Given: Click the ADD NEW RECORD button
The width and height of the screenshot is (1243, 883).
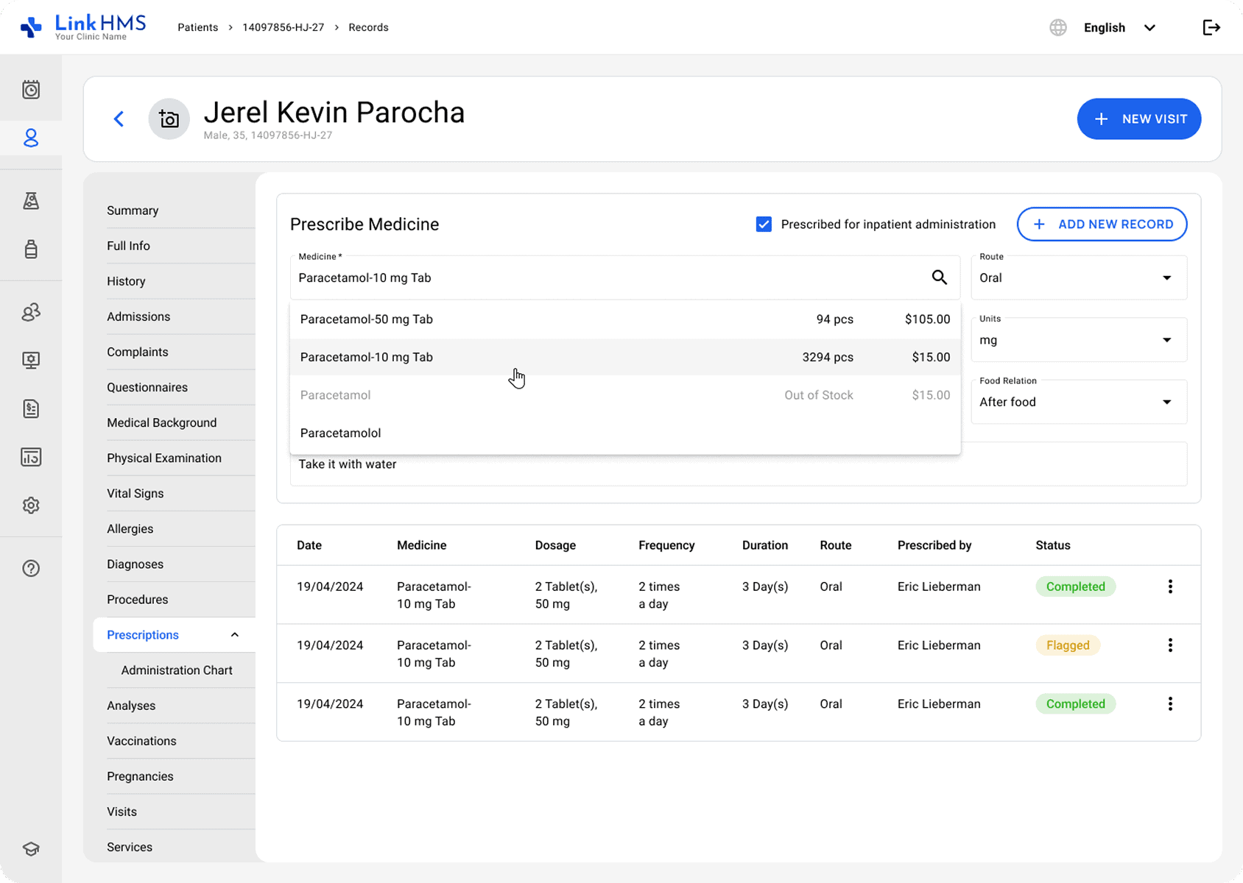Looking at the screenshot, I should [1102, 224].
